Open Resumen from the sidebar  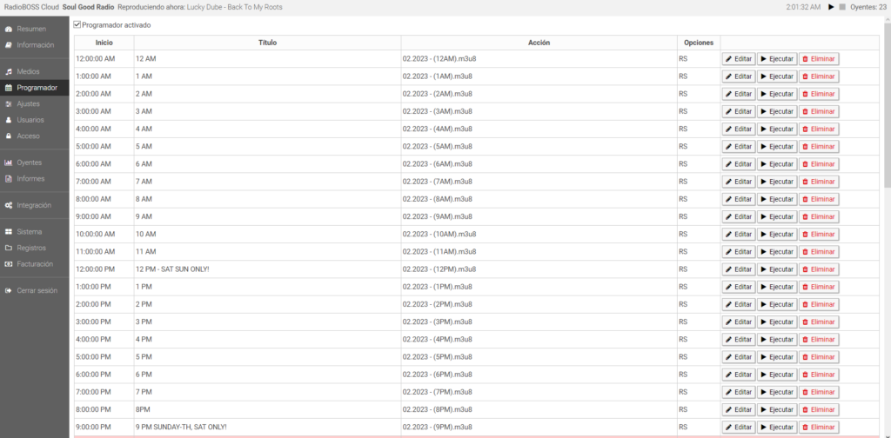(31, 29)
